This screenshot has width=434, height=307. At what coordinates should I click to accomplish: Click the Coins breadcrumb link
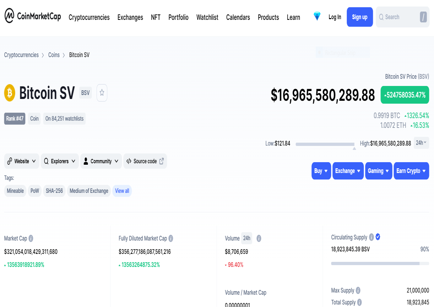(x=54, y=55)
